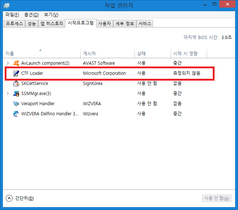Click the WIZVERA publisher cell for Veraport
This screenshot has width=238, height=210.
pos(92,104)
